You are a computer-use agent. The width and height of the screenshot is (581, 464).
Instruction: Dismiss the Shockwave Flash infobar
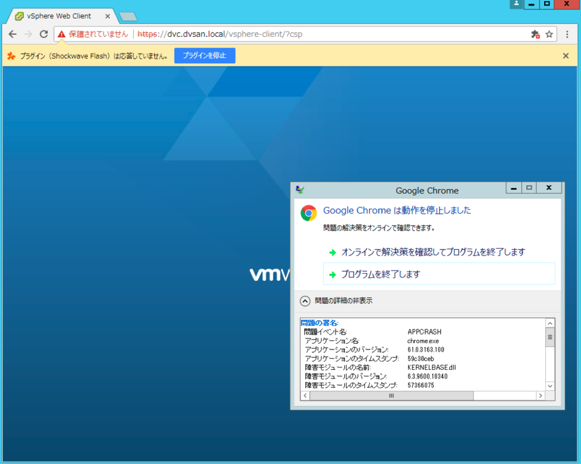[x=566, y=56]
